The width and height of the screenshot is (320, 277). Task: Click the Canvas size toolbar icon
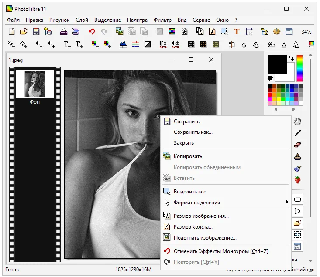point(212,31)
